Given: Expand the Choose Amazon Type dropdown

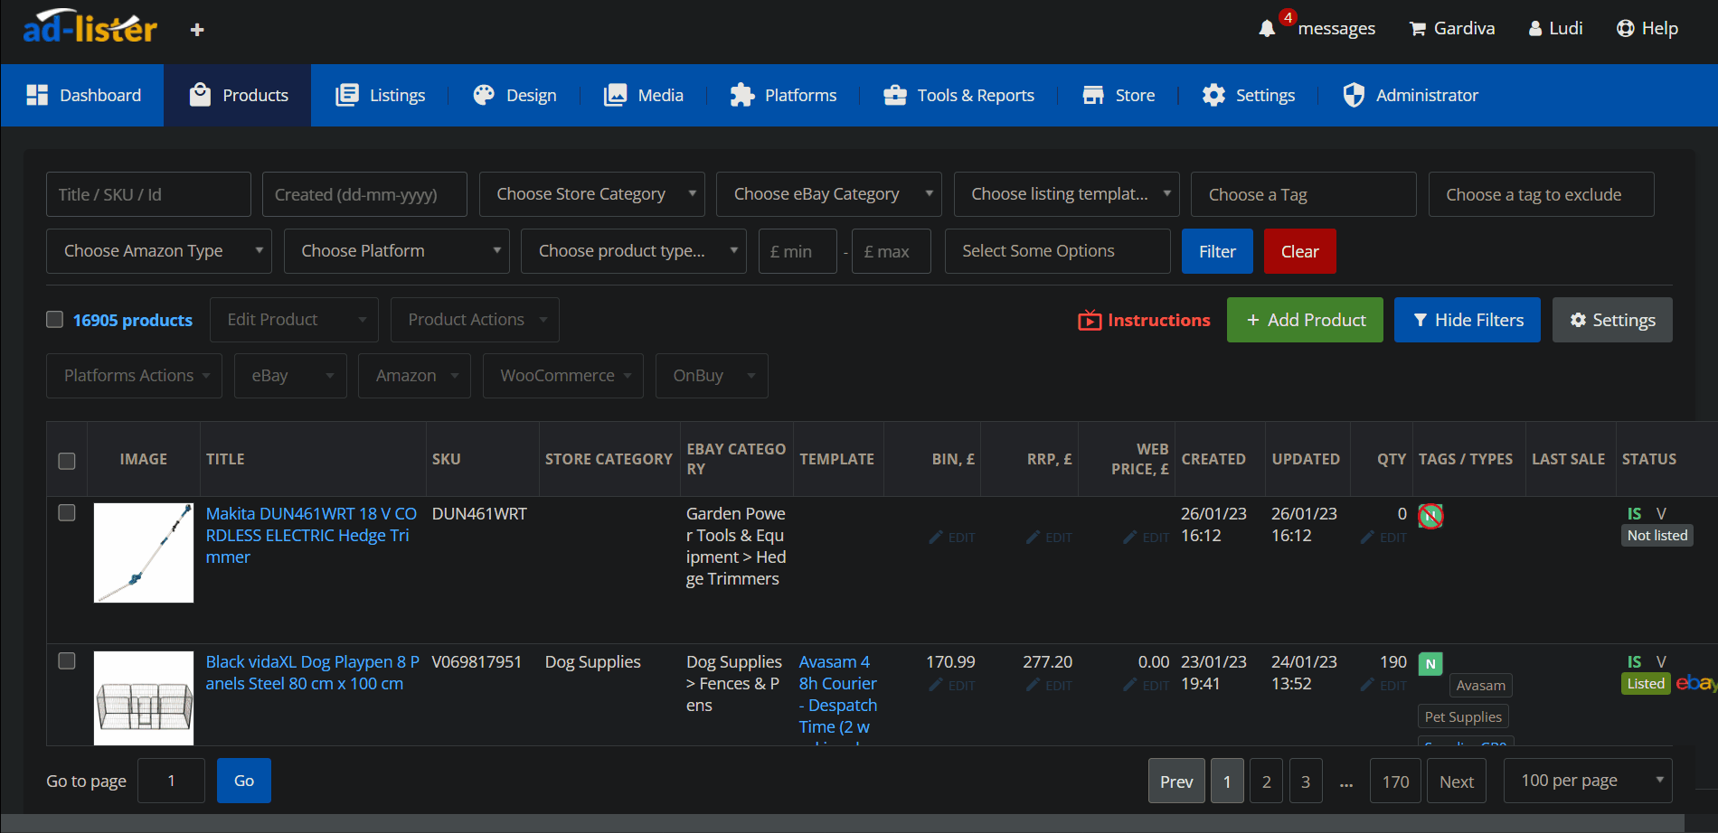Looking at the screenshot, I should [x=159, y=251].
